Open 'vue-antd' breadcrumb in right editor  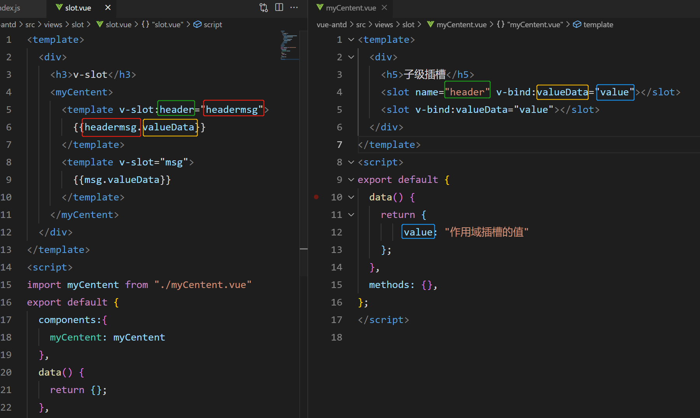click(332, 25)
